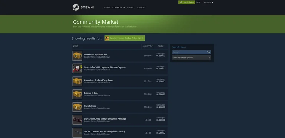Open Stockholm 2021 Legends Sticker Capsule name
The width and height of the screenshot is (285, 138).
[x=105, y=68]
